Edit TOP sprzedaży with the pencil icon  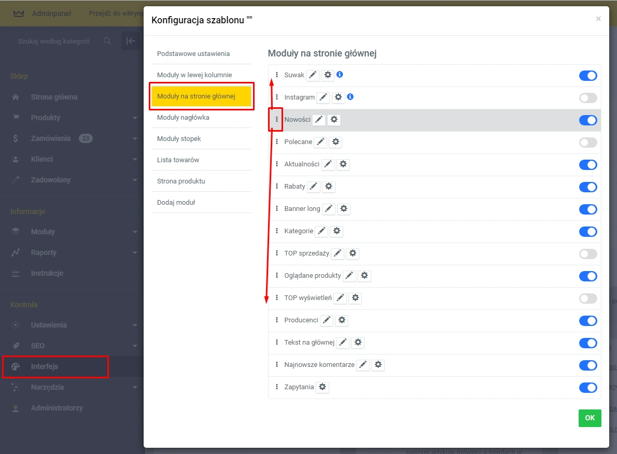coord(338,253)
